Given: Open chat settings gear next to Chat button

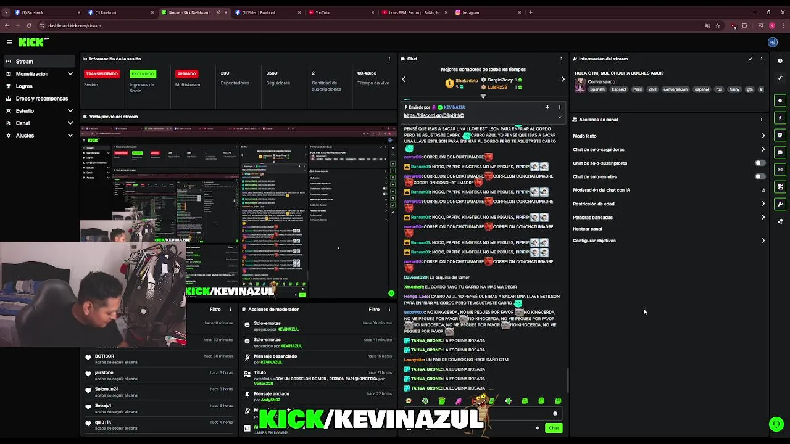Looking at the screenshot, I should pos(538,428).
